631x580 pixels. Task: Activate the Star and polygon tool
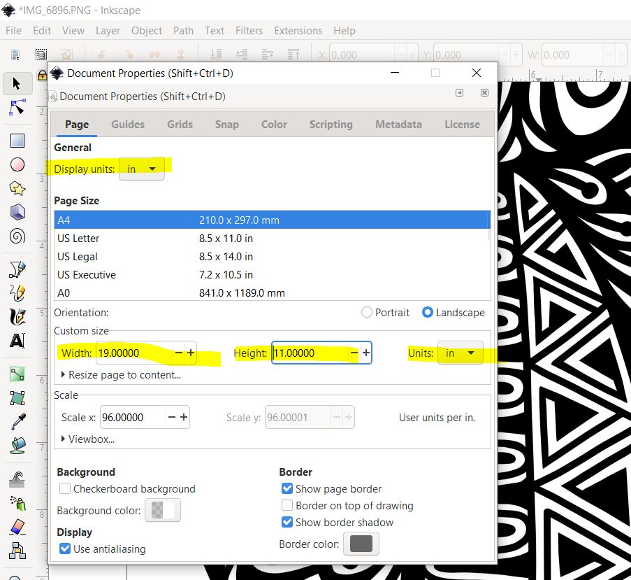17,188
